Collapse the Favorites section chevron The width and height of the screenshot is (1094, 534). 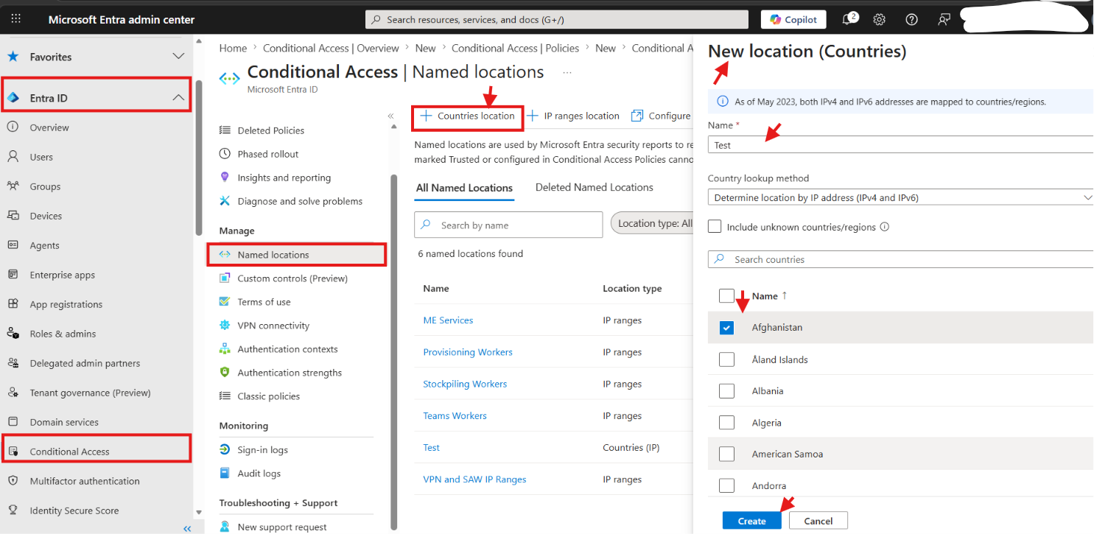coord(178,56)
